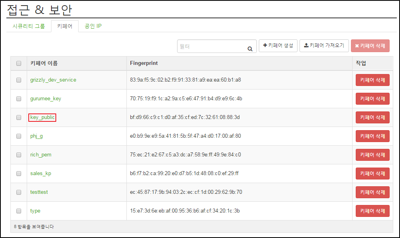Open the gurumee_key keypair link
The height and width of the screenshot is (238, 400).
pos(46,99)
